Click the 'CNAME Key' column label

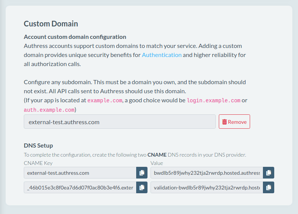click(x=38, y=163)
